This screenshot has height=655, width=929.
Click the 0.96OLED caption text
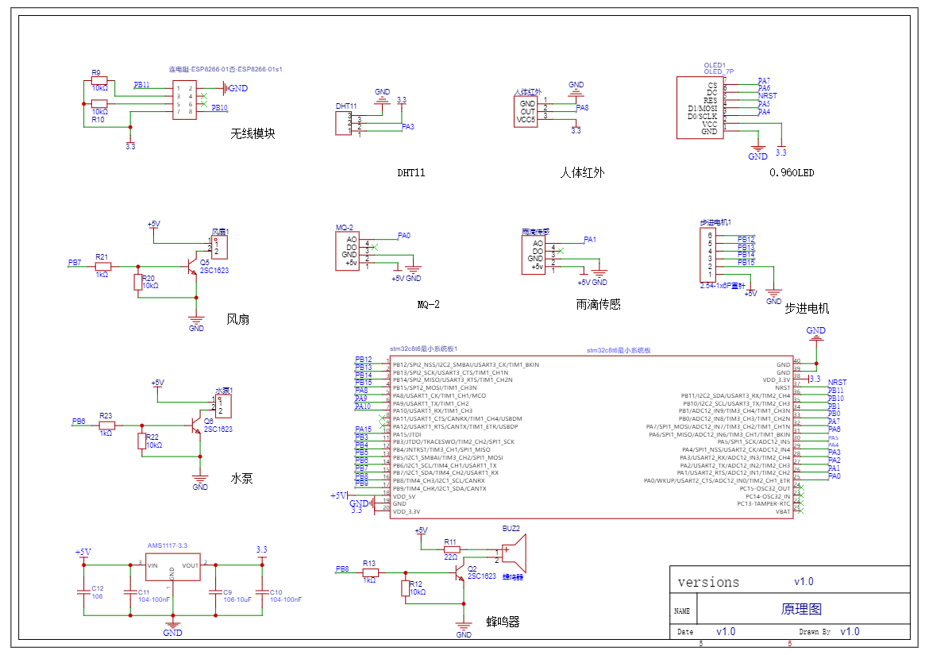[x=792, y=173]
